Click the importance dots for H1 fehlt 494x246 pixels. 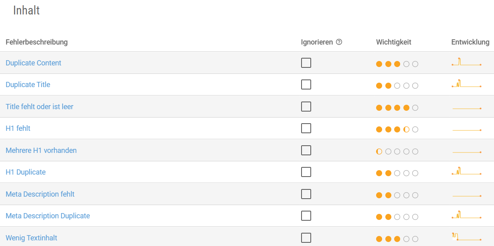(397, 130)
